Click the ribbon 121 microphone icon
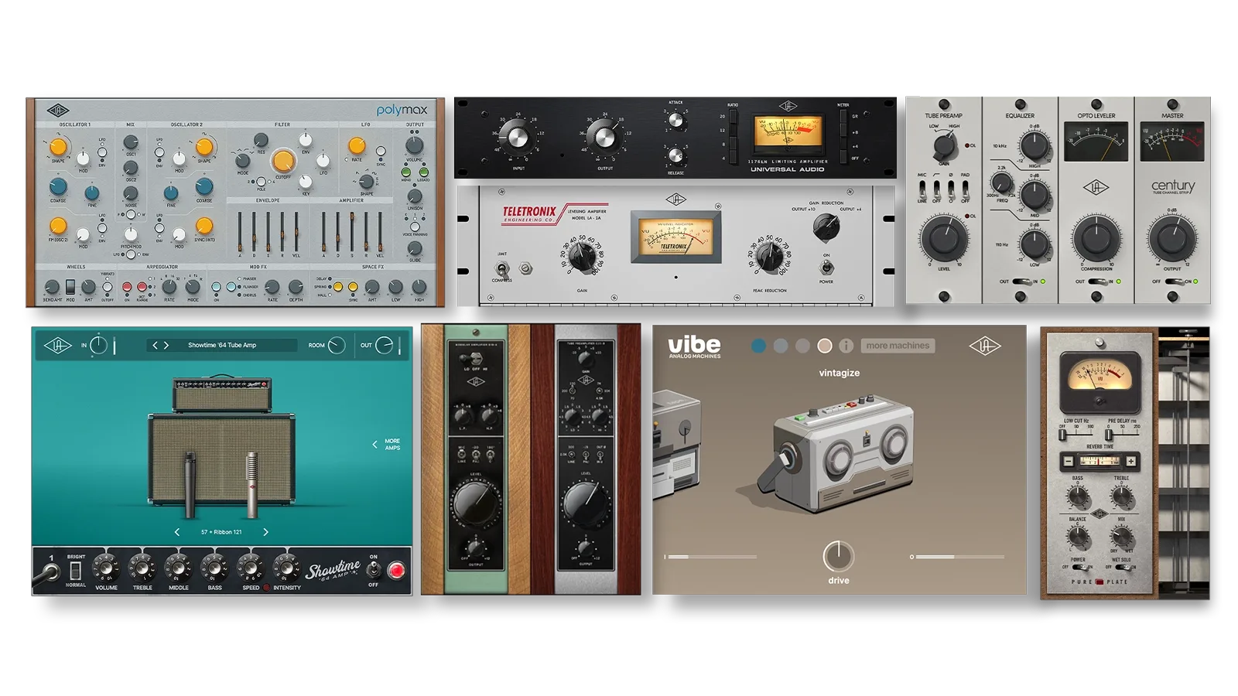This screenshot has width=1238, height=696. 251,486
